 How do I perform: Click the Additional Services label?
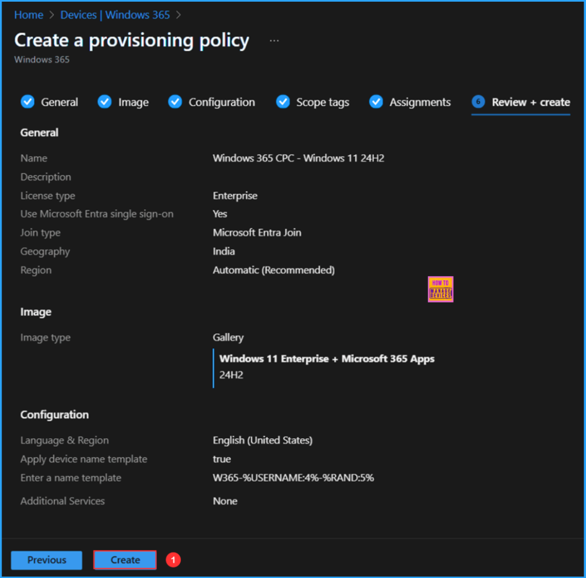coord(62,501)
